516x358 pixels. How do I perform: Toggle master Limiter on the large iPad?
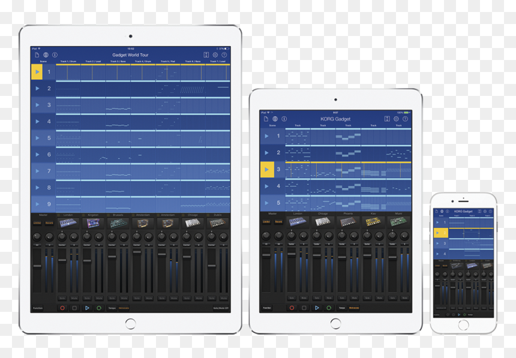(x=37, y=223)
